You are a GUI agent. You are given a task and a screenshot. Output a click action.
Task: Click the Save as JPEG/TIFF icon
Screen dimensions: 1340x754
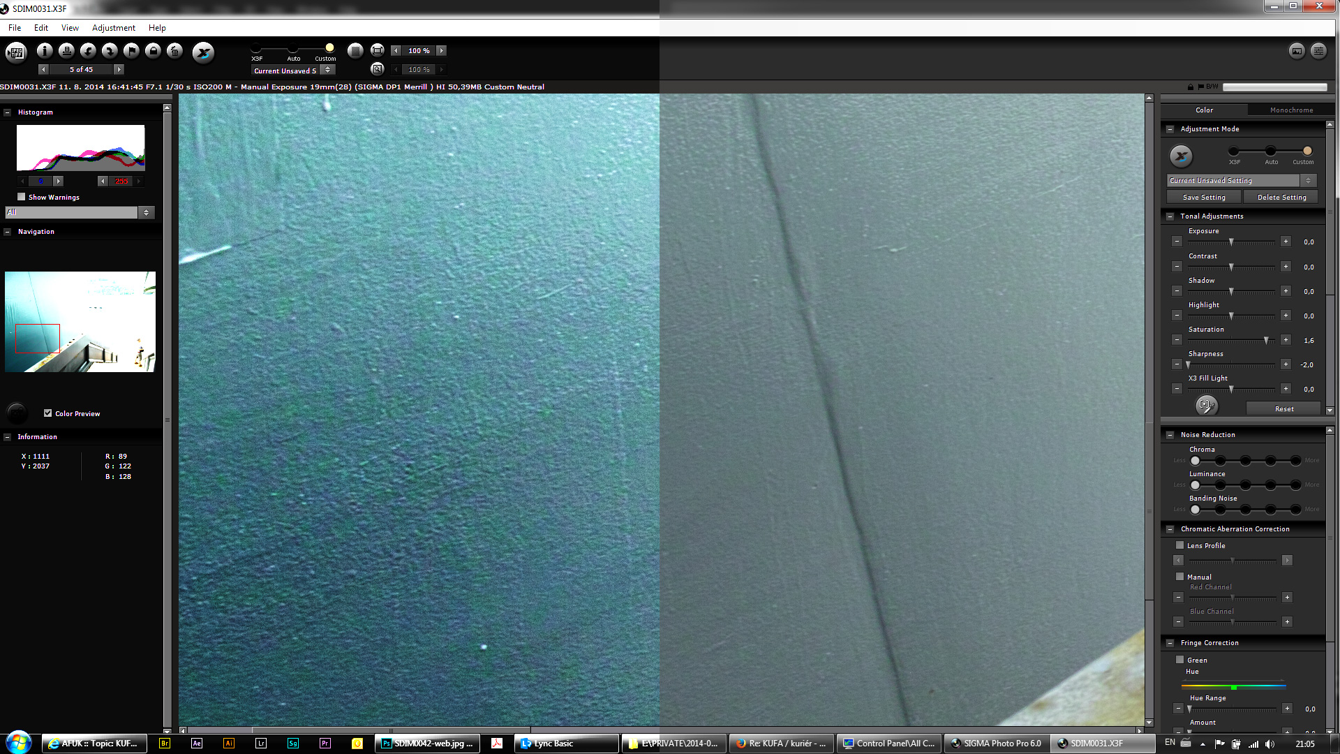(15, 52)
